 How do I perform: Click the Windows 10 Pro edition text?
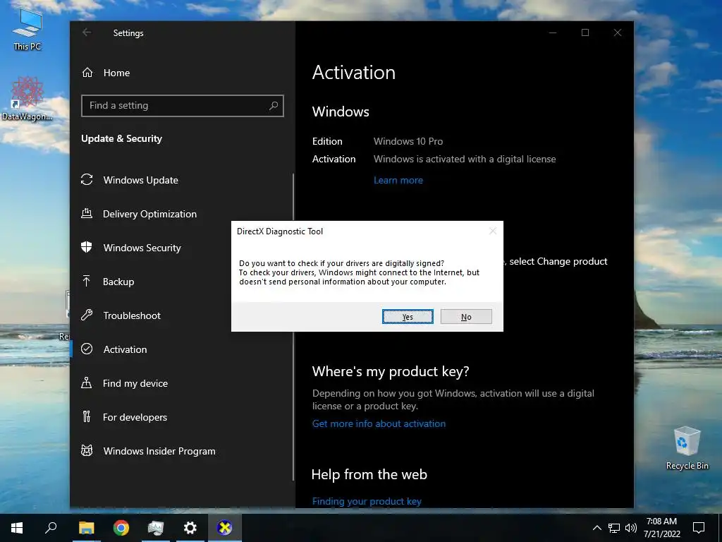click(408, 141)
